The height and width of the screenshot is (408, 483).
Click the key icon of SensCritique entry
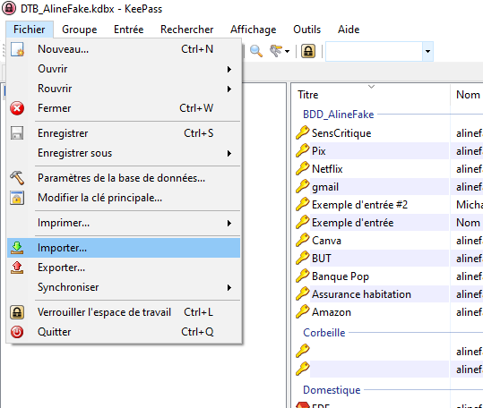[303, 132]
